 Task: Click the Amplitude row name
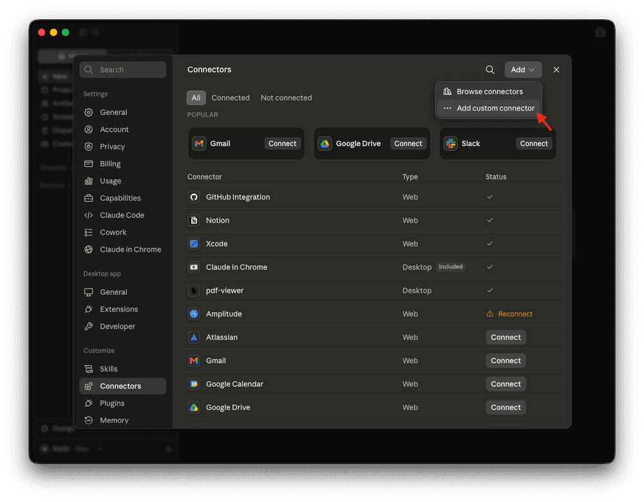click(x=224, y=314)
